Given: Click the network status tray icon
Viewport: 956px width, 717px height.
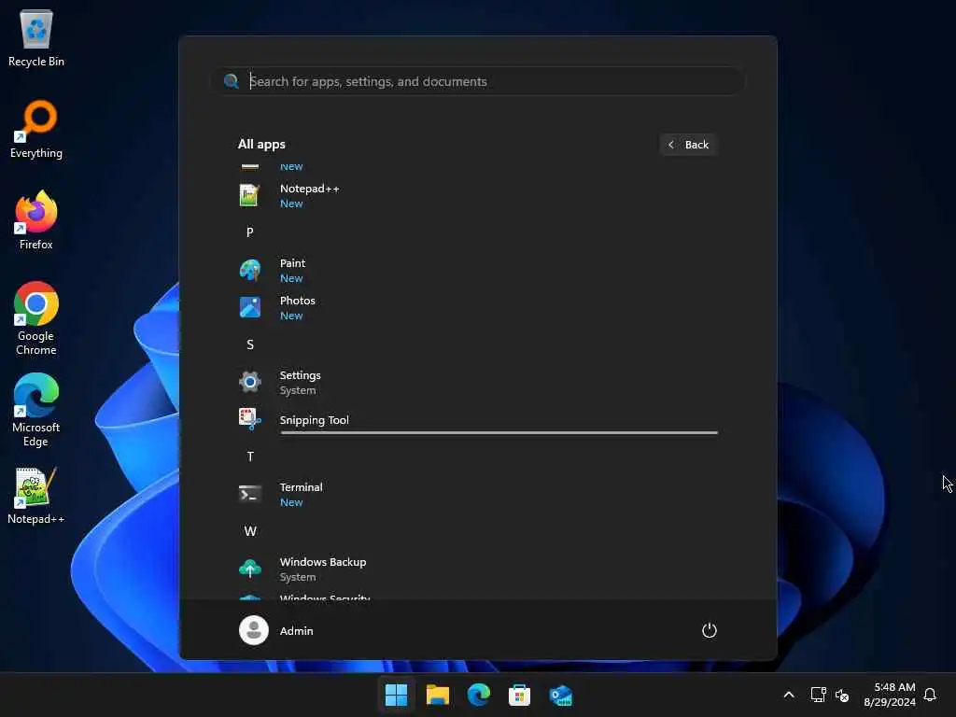Looking at the screenshot, I should (818, 695).
